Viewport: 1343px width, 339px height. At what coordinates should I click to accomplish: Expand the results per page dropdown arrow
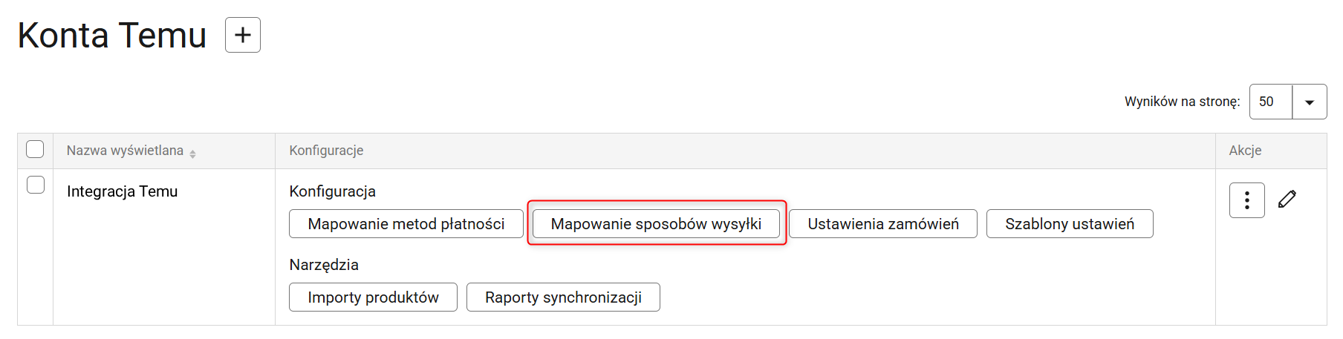[x=1310, y=102]
